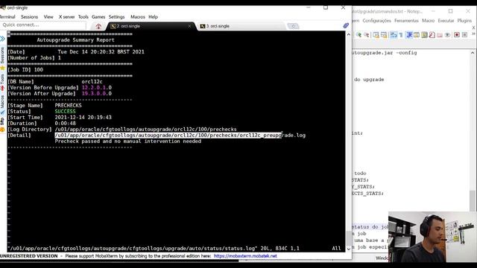
Task: Open the mobaxterm.mobatek.net link
Action: coord(245,256)
